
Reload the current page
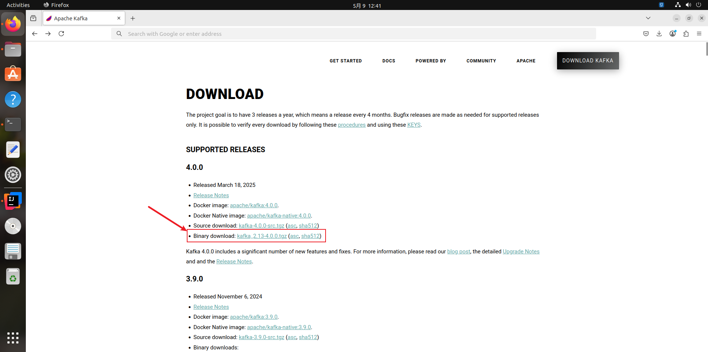point(61,34)
